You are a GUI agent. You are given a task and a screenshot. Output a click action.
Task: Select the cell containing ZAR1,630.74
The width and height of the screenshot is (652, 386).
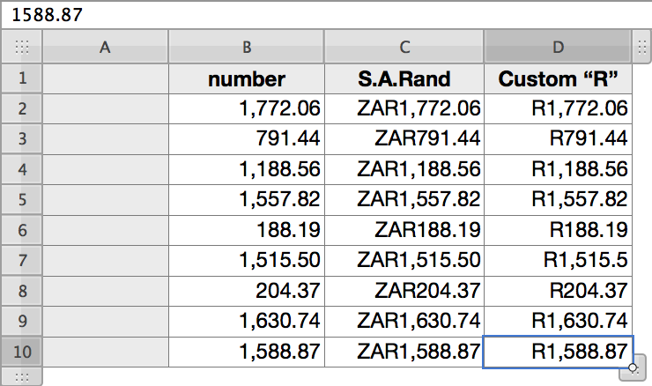(404, 322)
